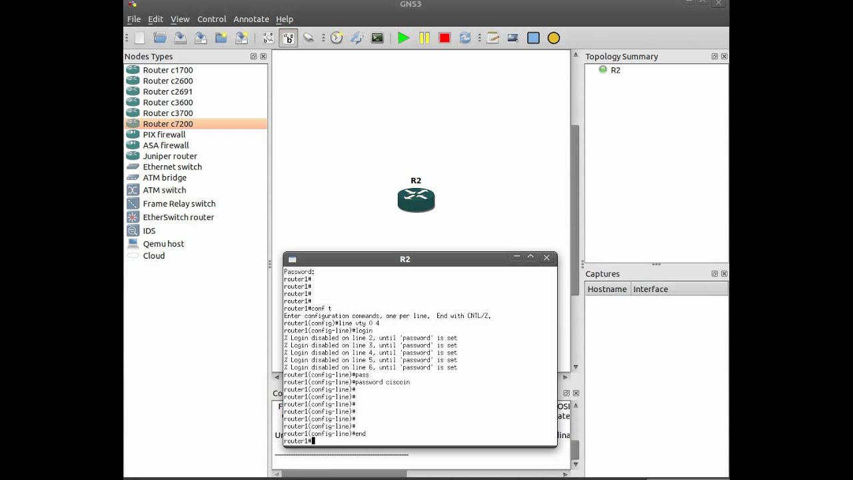Click the horizontal scrollbar at window bottom

point(345,474)
